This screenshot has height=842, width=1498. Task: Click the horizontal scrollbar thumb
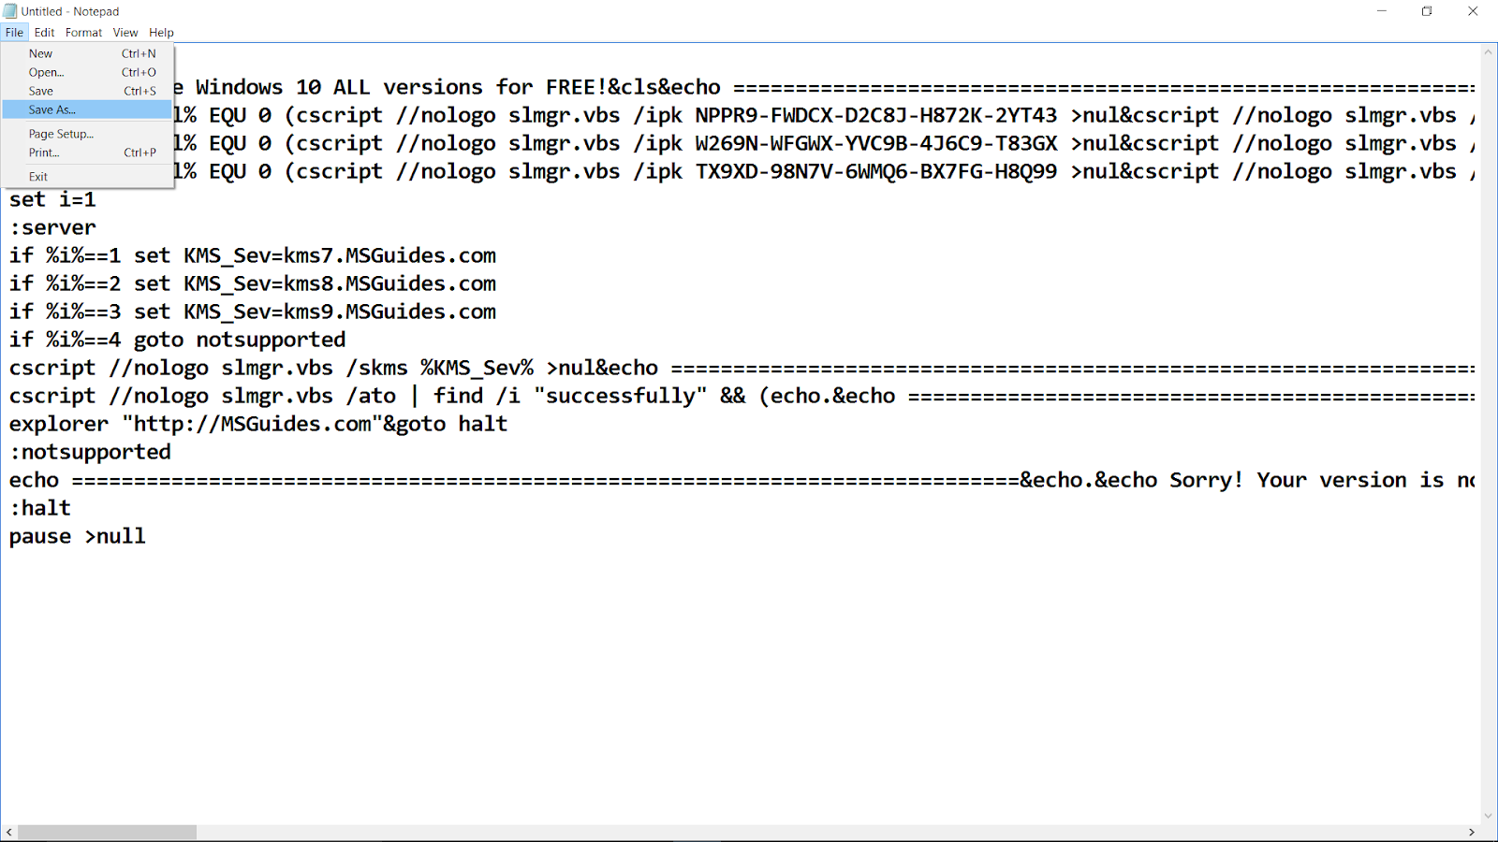[107, 832]
